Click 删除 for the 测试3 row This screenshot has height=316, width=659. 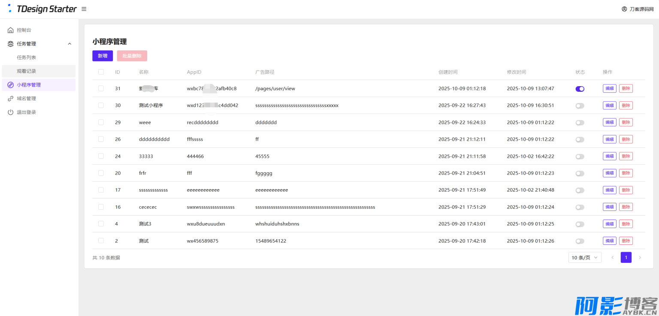point(626,224)
